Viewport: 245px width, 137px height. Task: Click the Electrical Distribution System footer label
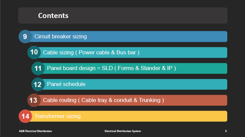(x=123, y=131)
